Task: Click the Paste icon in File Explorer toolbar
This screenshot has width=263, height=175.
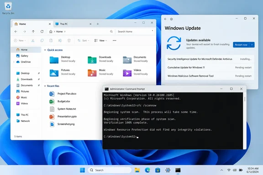Action: (51, 41)
